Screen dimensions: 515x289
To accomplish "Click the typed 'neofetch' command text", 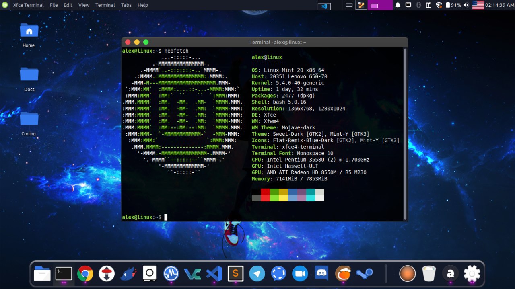I will (176, 51).
